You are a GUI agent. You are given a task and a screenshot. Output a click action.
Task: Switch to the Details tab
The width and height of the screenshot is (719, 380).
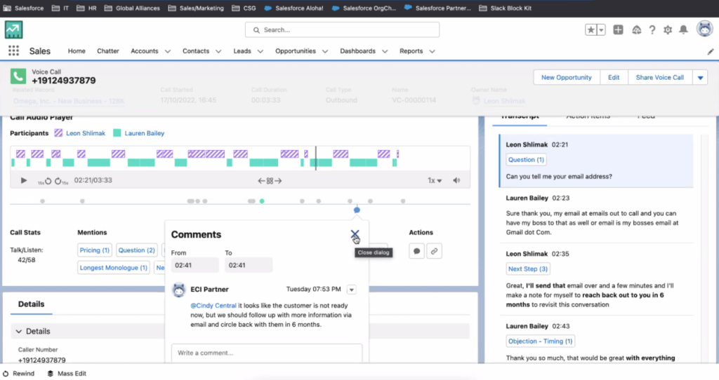coord(31,304)
